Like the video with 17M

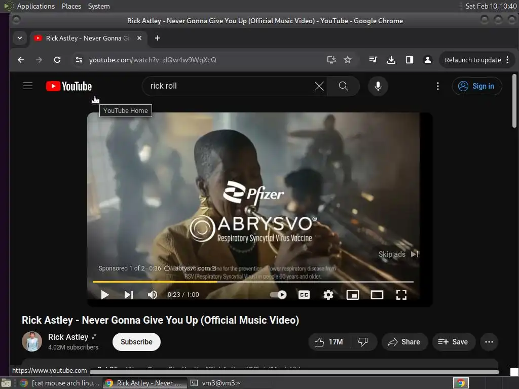[x=329, y=342]
